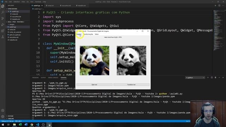Expand the Timeline section

click(x=11, y=119)
